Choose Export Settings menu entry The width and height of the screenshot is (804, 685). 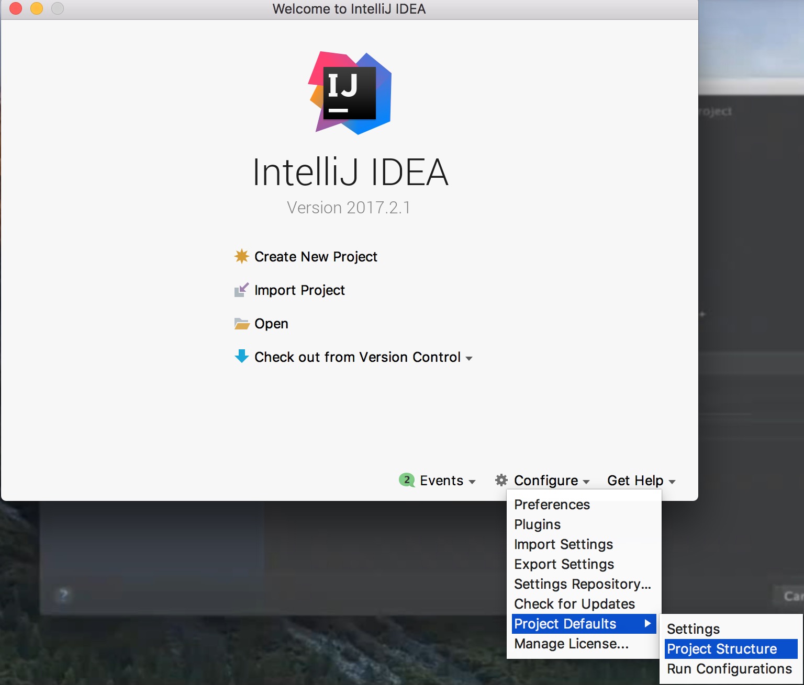pos(584,564)
